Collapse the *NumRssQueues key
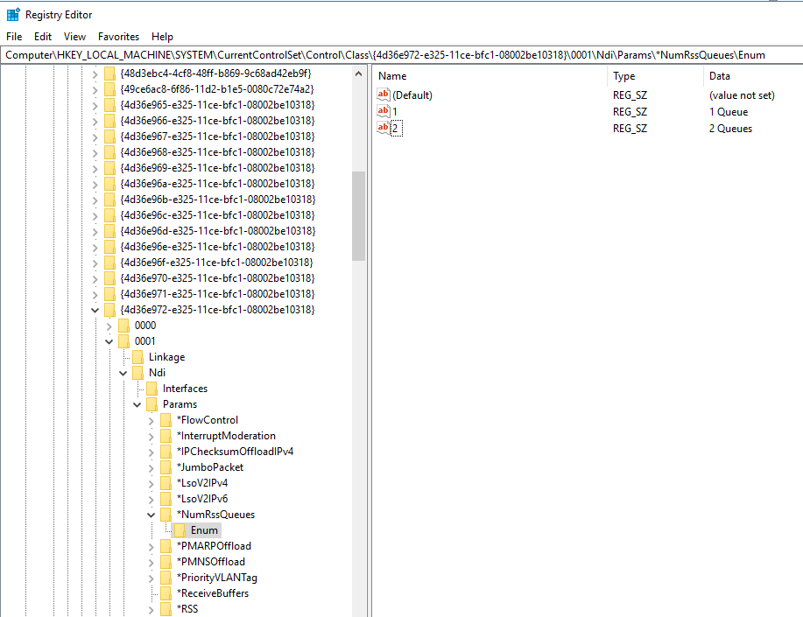 [151, 515]
